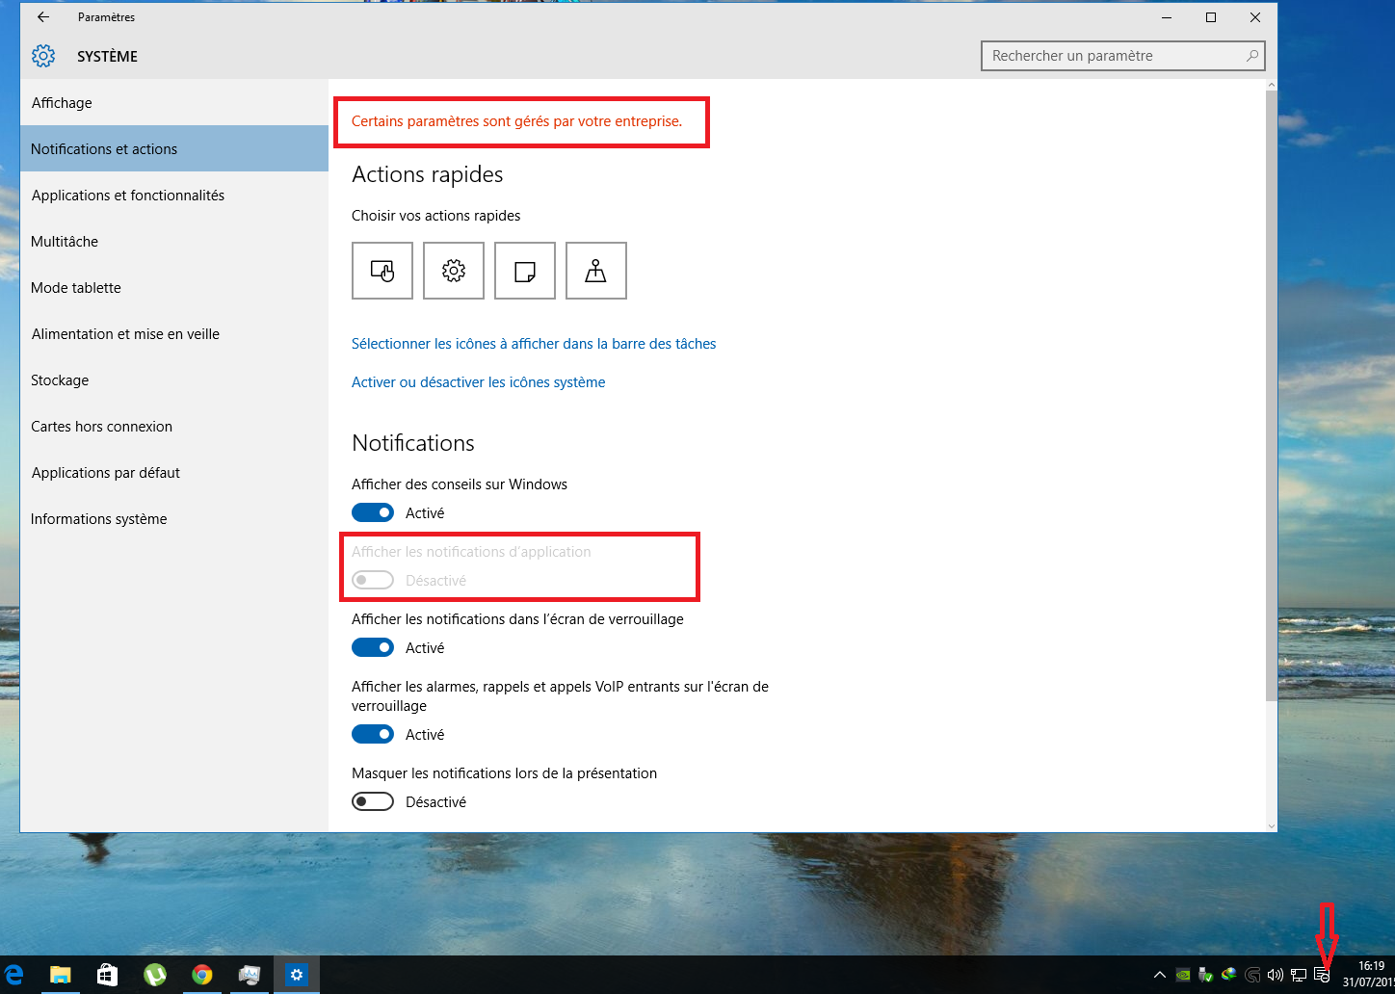Screen dimensions: 1395x994
Task: Select the gear (all settings) quick action
Action: [454, 271]
